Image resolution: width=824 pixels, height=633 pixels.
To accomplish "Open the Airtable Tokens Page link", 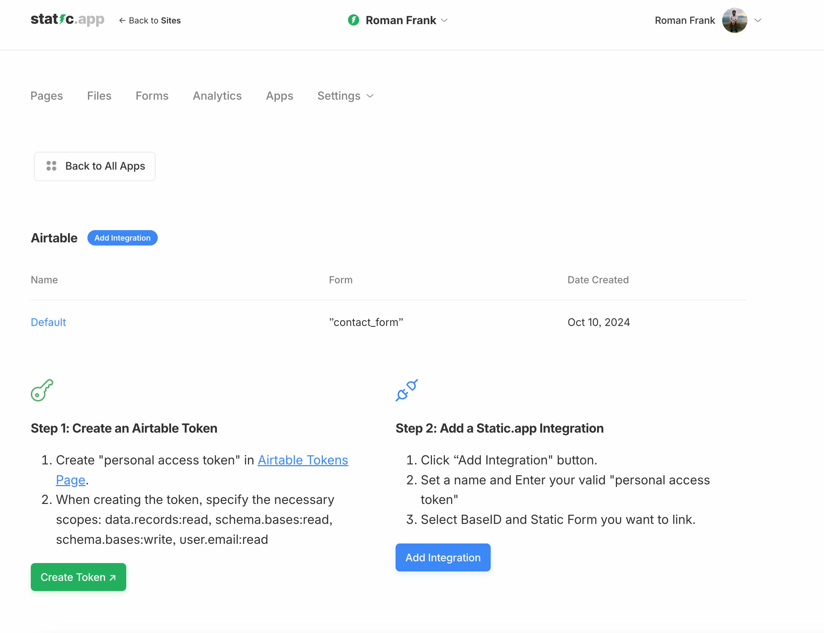I will coord(303,460).
